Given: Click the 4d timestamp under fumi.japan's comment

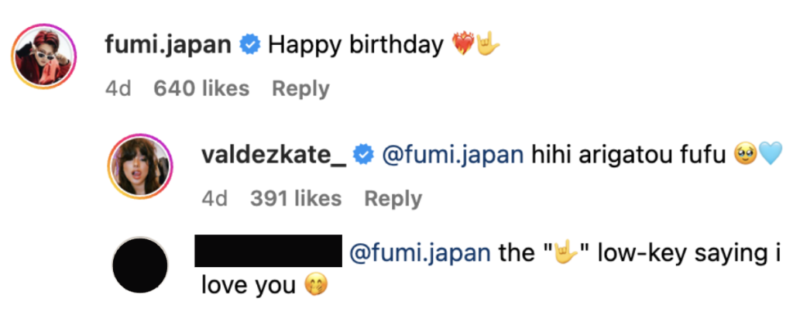Looking at the screenshot, I should click(x=118, y=88).
